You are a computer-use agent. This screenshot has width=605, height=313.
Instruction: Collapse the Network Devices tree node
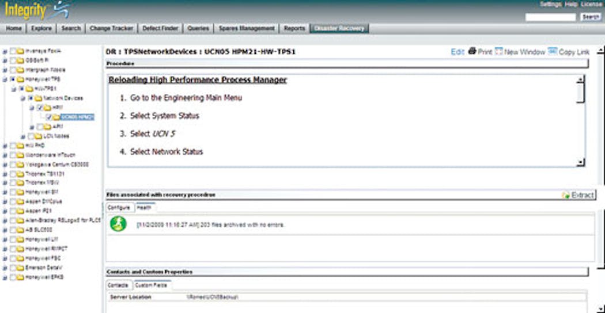[x=23, y=99]
